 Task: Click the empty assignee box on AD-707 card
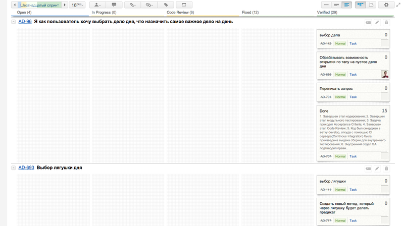(385, 156)
